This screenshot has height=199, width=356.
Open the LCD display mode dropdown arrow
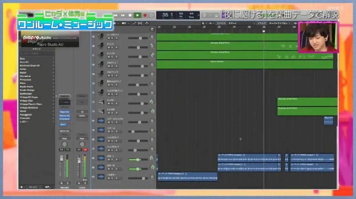(x=199, y=15)
